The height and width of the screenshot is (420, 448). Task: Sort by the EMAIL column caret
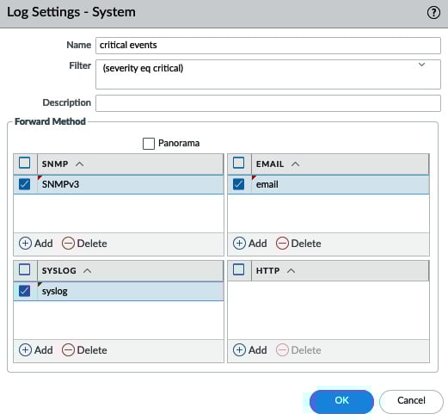[x=295, y=164]
